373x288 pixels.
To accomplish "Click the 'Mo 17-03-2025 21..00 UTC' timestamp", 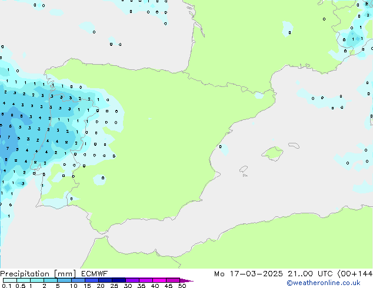I will tap(274, 274).
